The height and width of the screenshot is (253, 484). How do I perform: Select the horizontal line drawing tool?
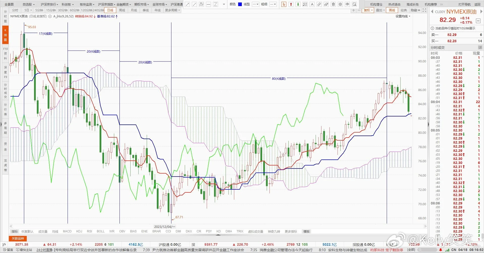208,4
